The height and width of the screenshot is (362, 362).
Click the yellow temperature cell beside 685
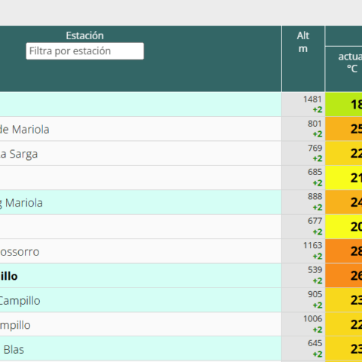click(344, 178)
